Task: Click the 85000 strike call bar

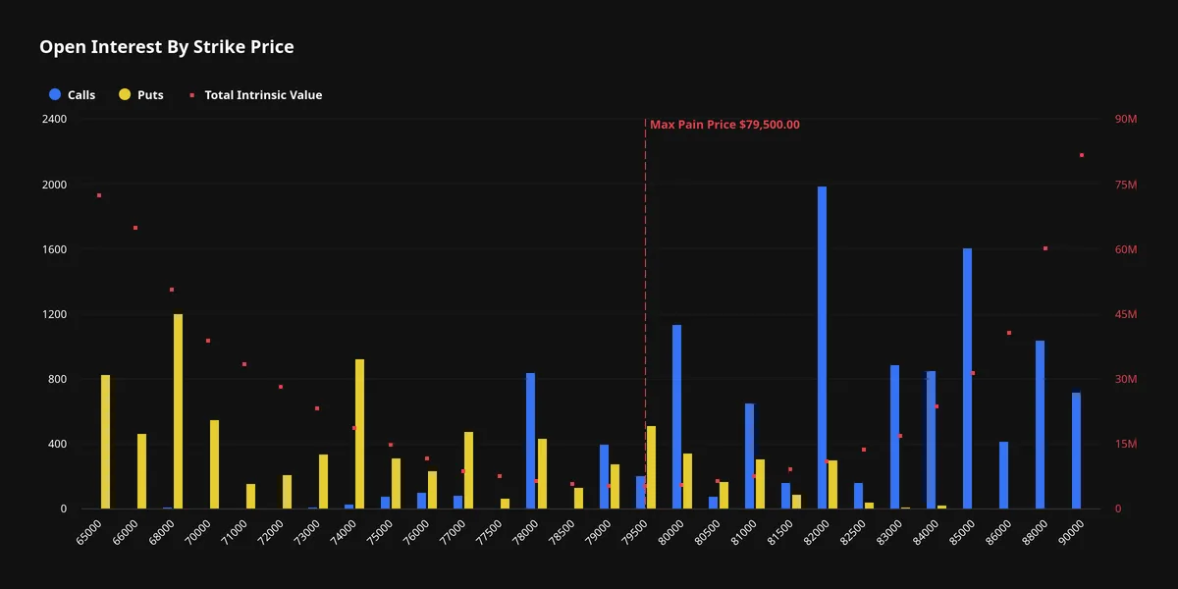Action: click(x=968, y=378)
